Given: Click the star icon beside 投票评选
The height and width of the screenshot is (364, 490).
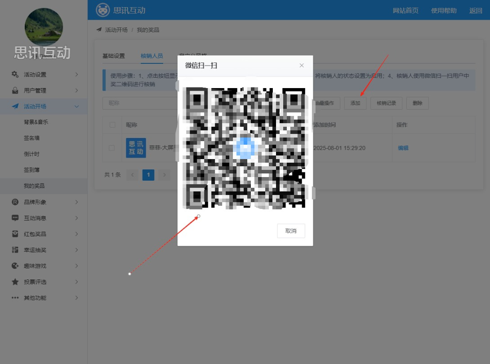Looking at the screenshot, I should click(x=15, y=281).
